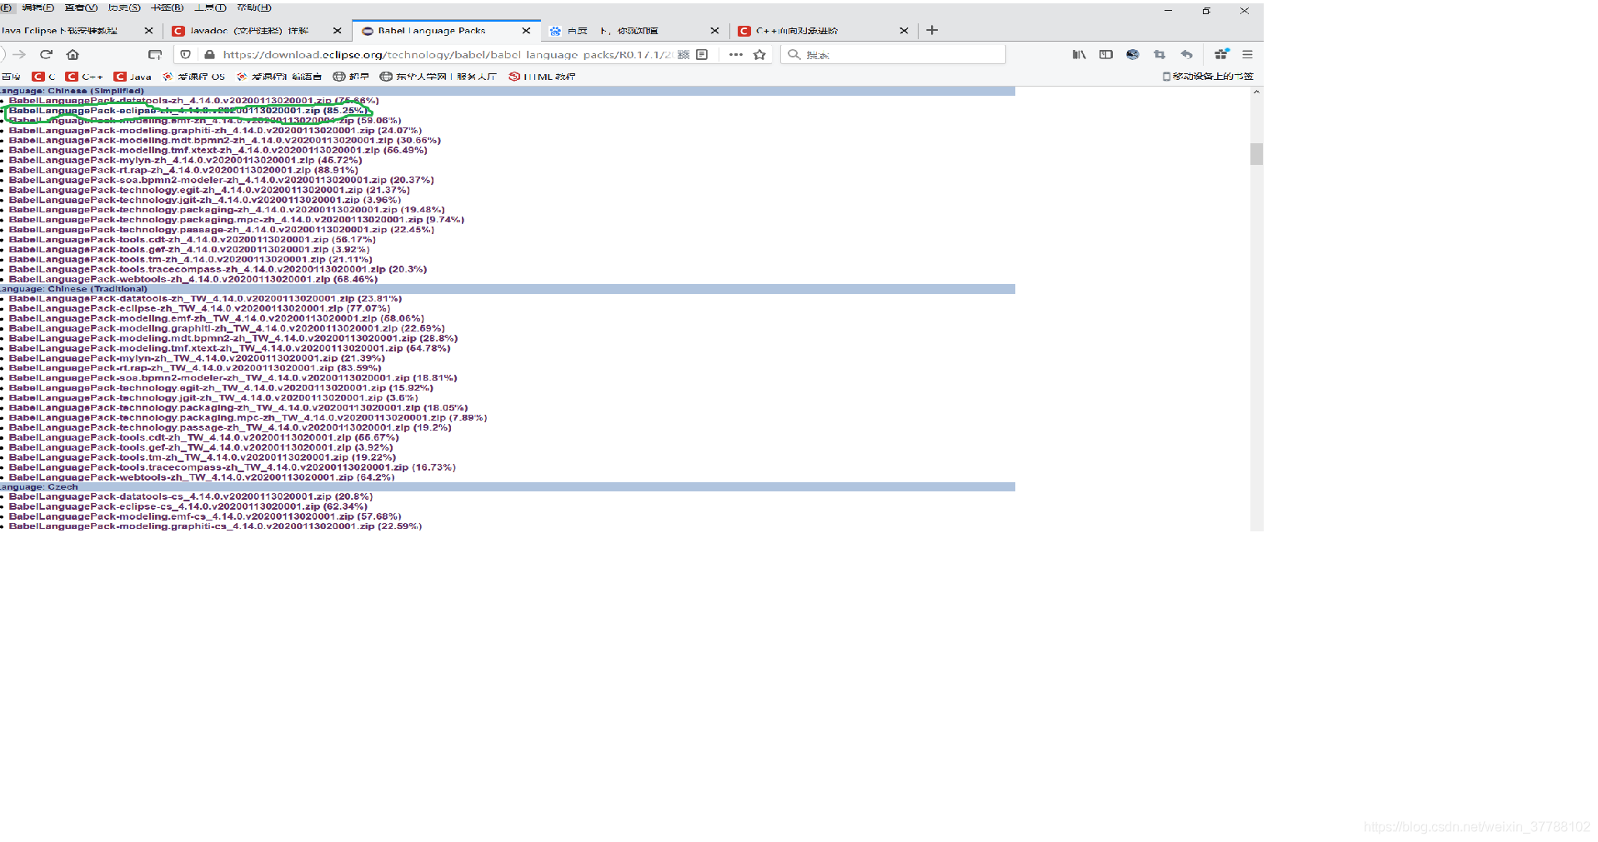Open the 编辑(E) menu
Image resolution: width=1598 pixels, height=842 pixels.
(38, 7)
